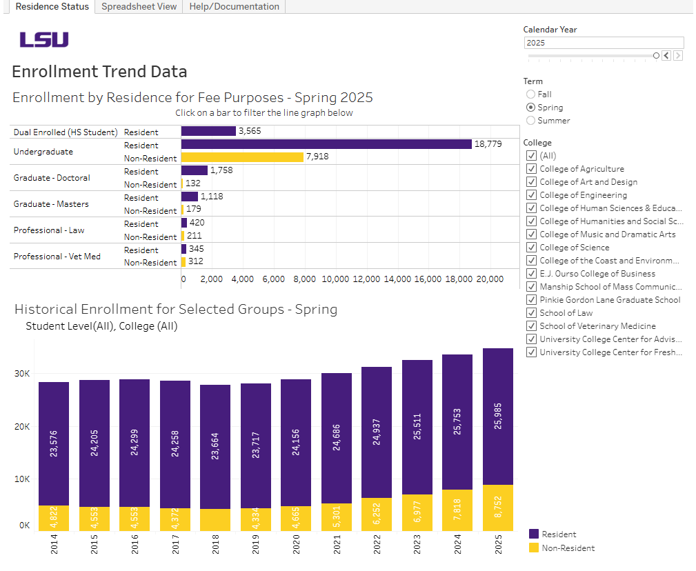Viewport: 696px width, 571px height.
Task: Click the Calendar Year 2025 input field
Action: pyautogui.click(x=604, y=43)
